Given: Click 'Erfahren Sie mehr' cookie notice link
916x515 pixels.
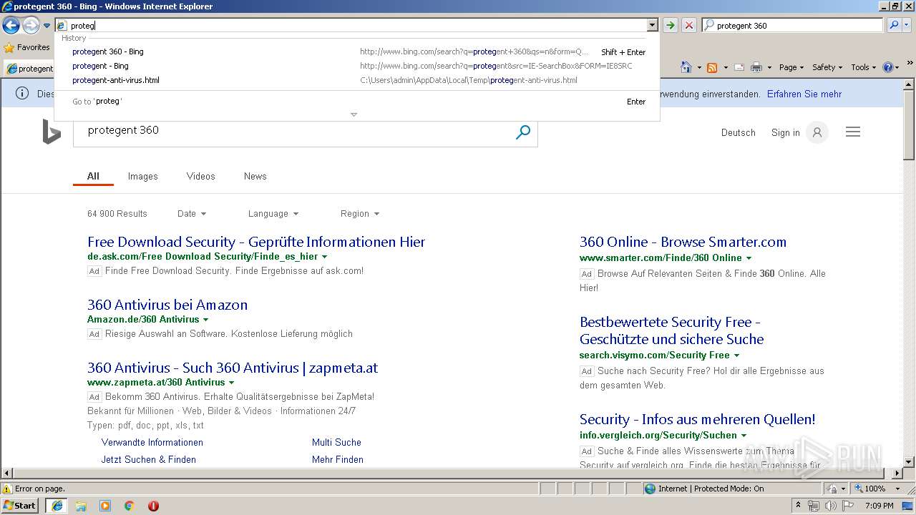Looking at the screenshot, I should [x=804, y=94].
